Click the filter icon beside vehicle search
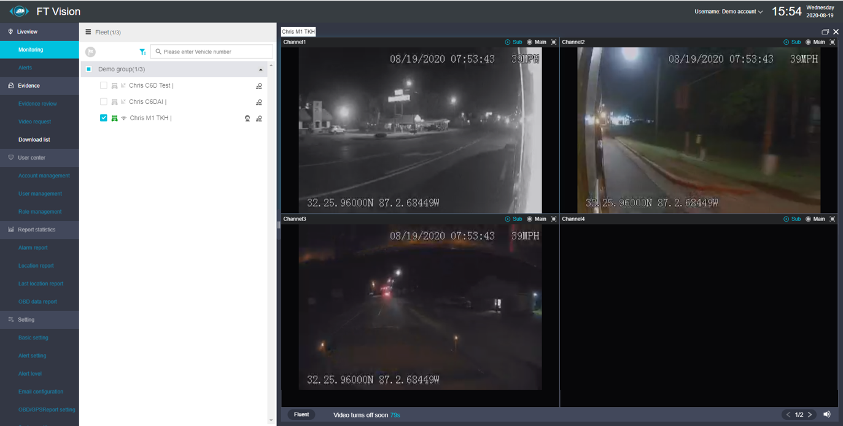This screenshot has height=426, width=843. pyautogui.click(x=142, y=52)
